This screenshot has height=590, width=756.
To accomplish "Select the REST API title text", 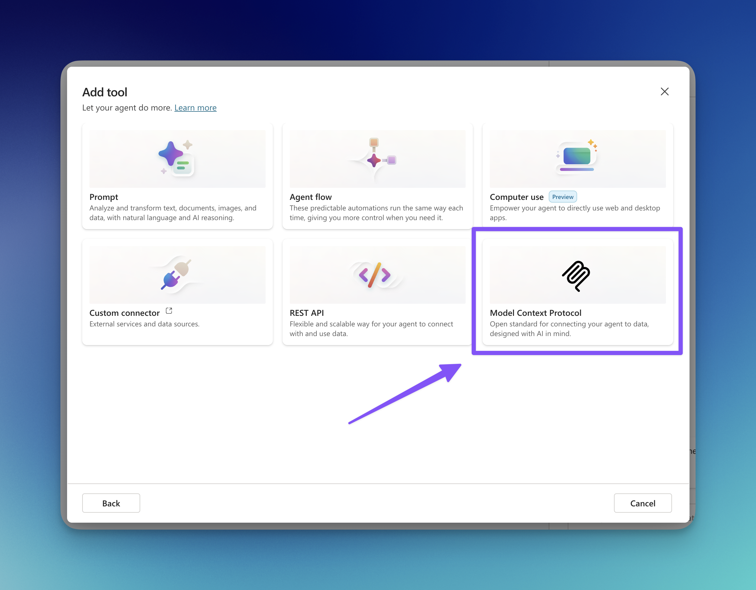I will pos(307,313).
